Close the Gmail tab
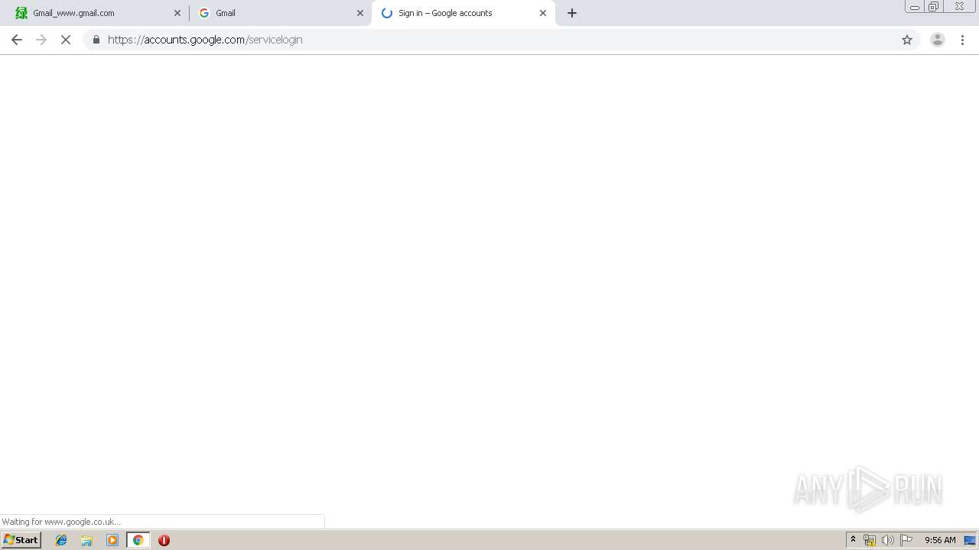This screenshot has height=550, width=979. [360, 13]
